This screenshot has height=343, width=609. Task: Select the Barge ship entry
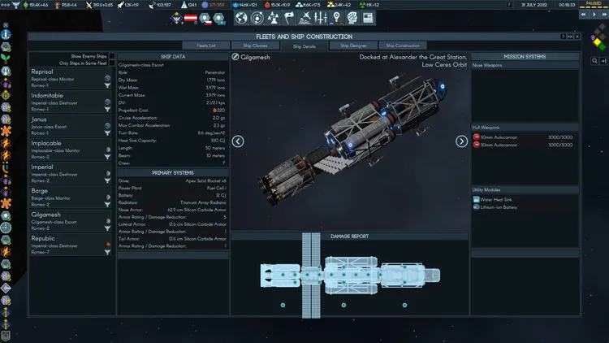pos(71,198)
